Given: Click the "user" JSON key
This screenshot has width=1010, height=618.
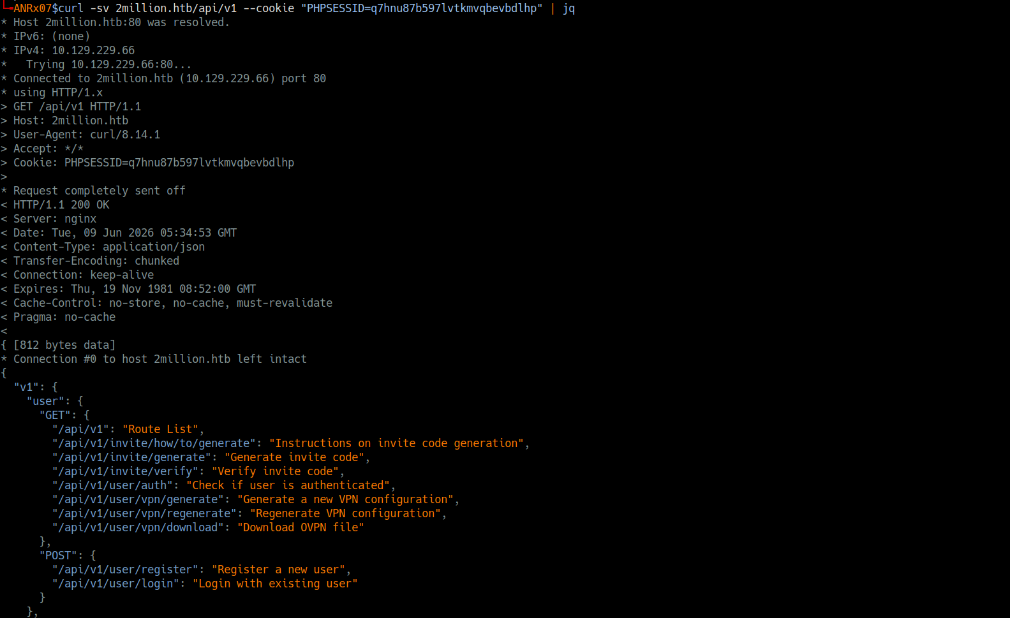Looking at the screenshot, I should pos(45,401).
